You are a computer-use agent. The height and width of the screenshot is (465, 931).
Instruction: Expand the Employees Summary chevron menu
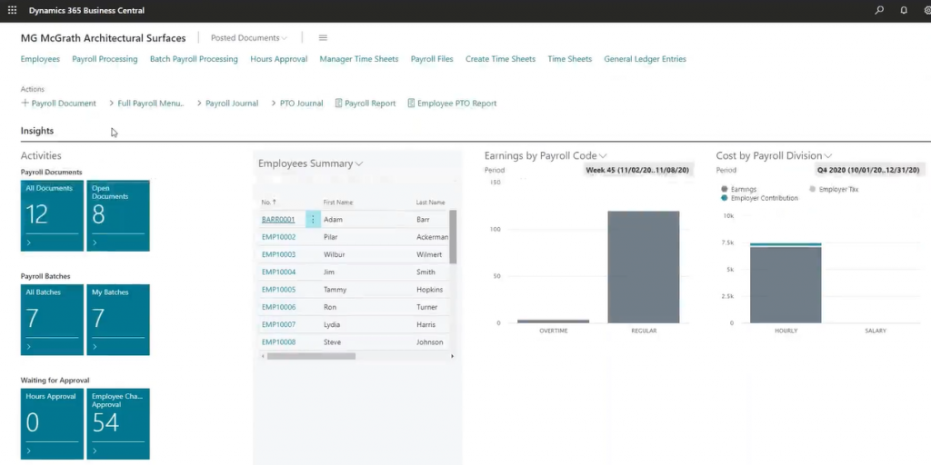pyautogui.click(x=359, y=163)
